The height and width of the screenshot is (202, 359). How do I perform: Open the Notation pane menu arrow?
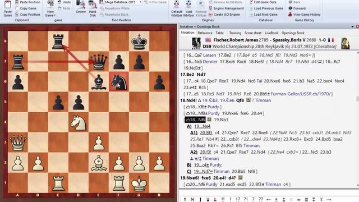353,26
